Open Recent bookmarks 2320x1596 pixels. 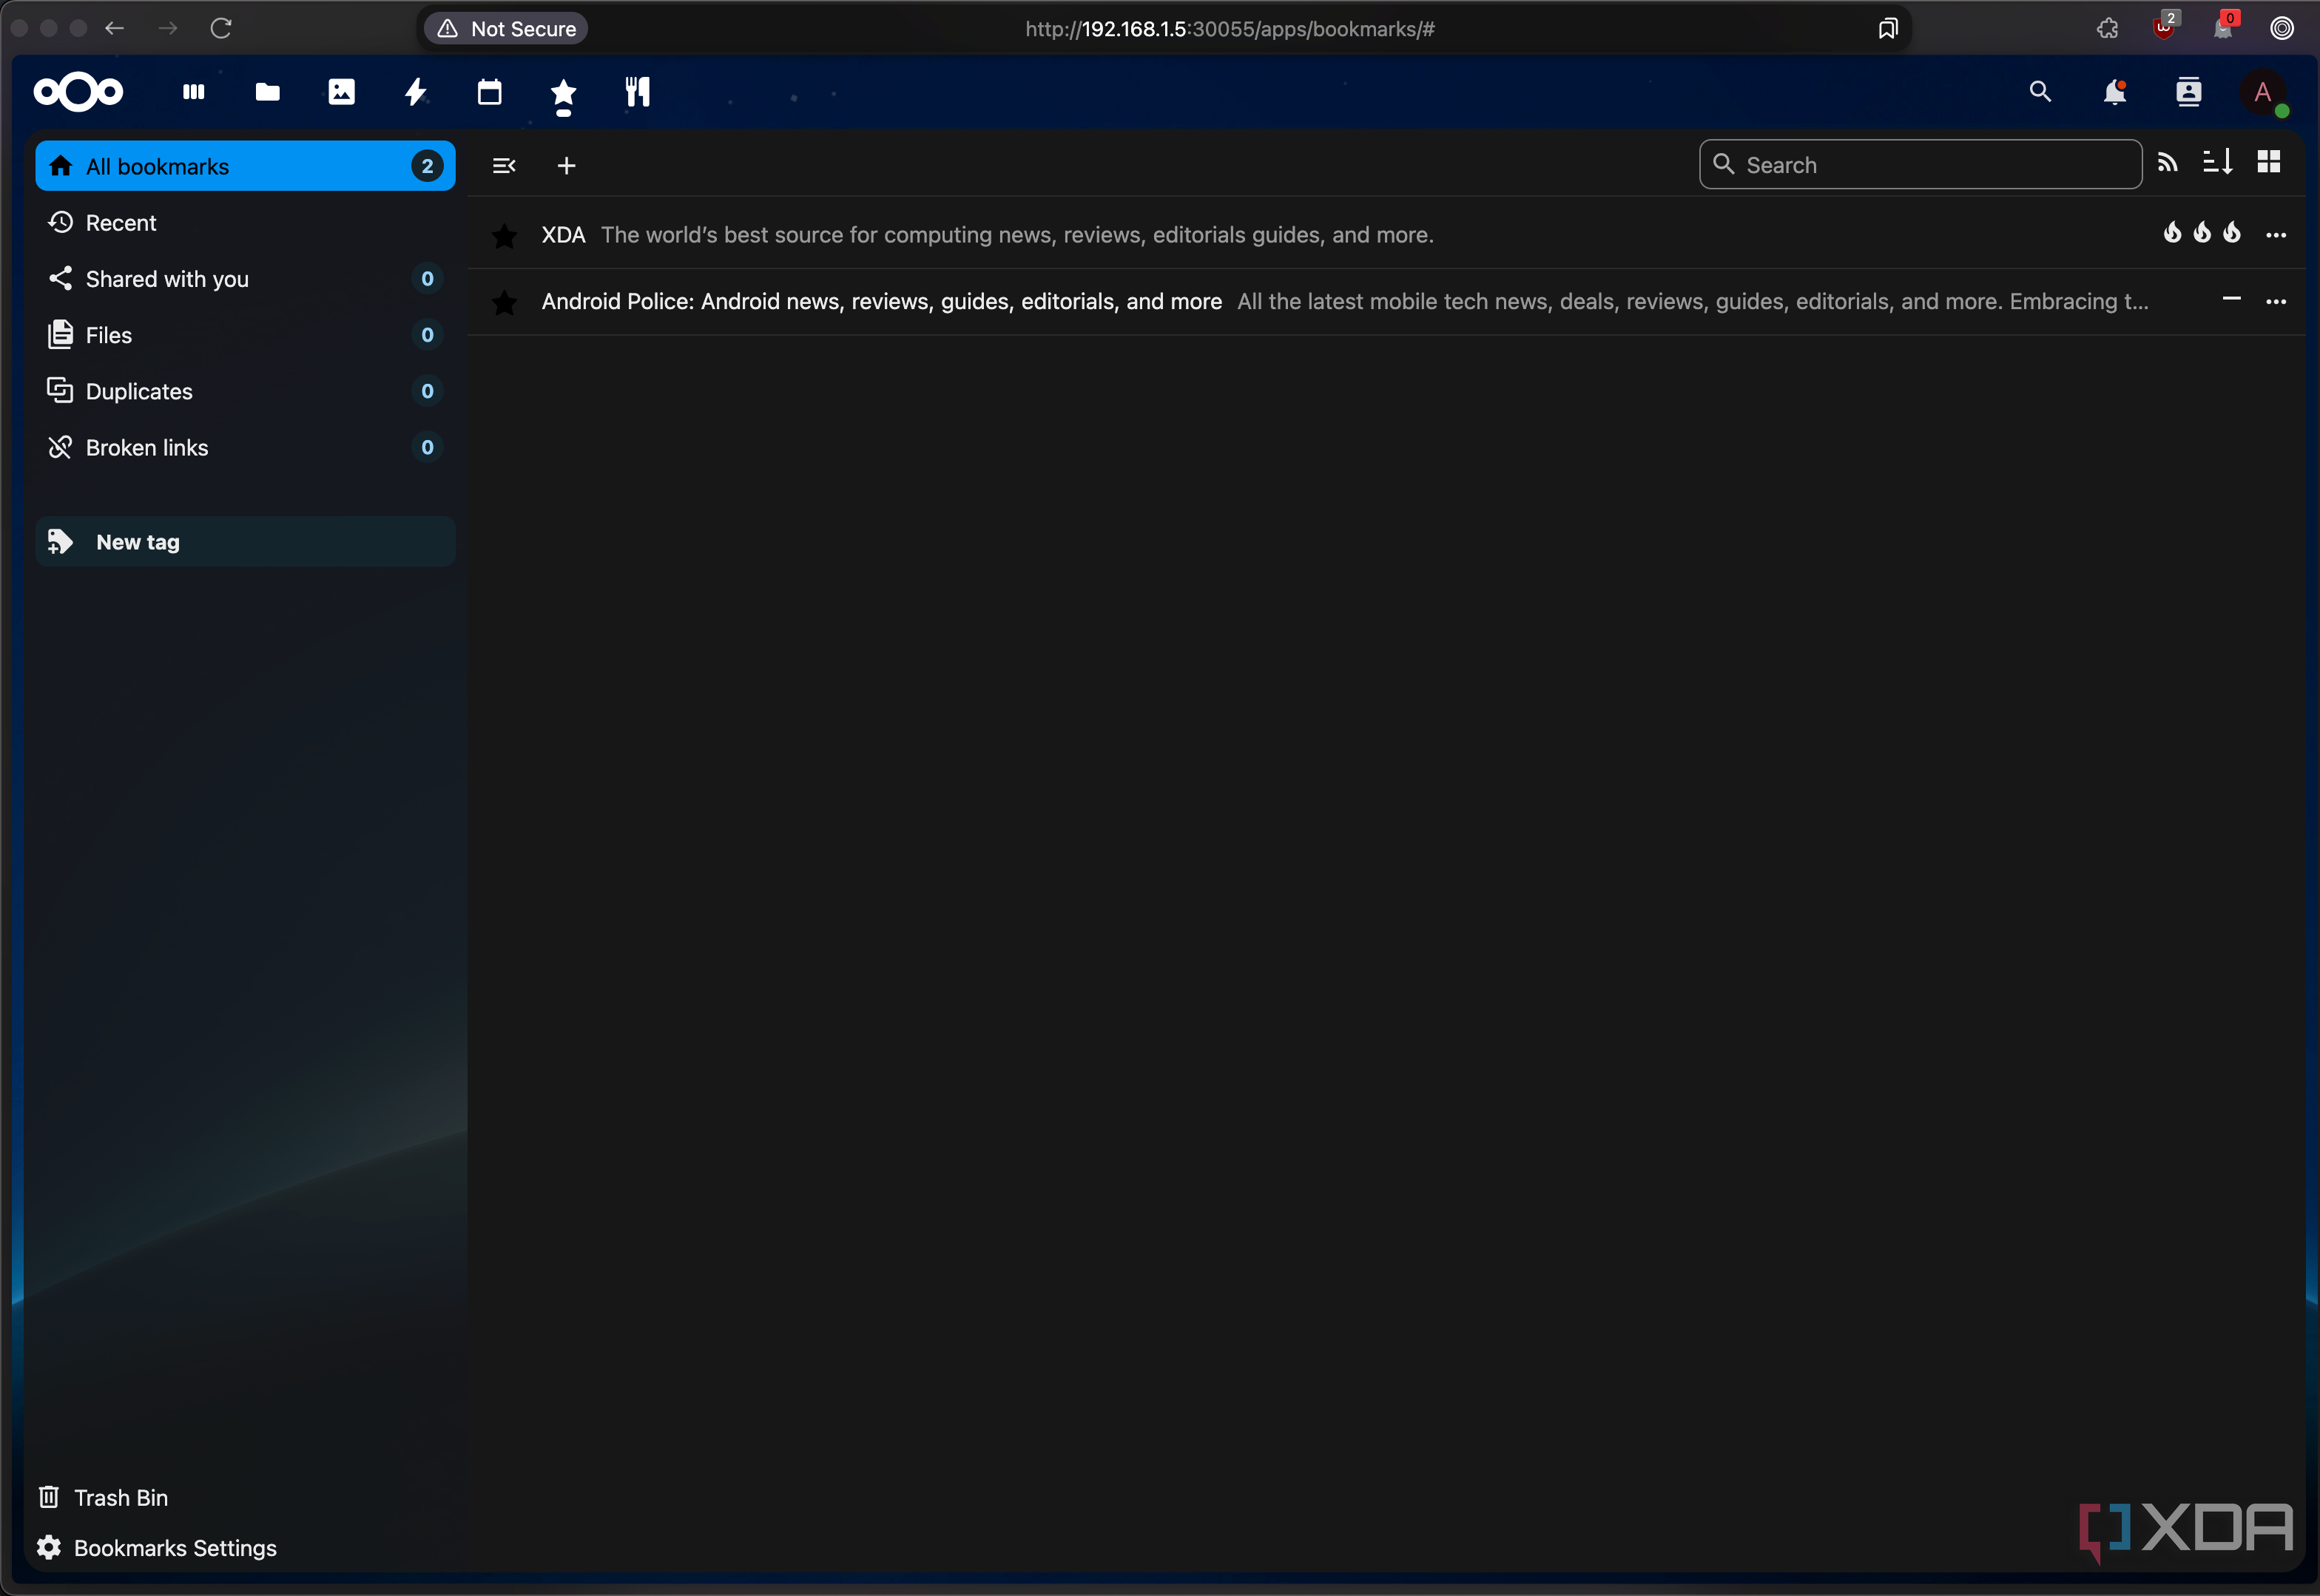pyautogui.click(x=245, y=222)
